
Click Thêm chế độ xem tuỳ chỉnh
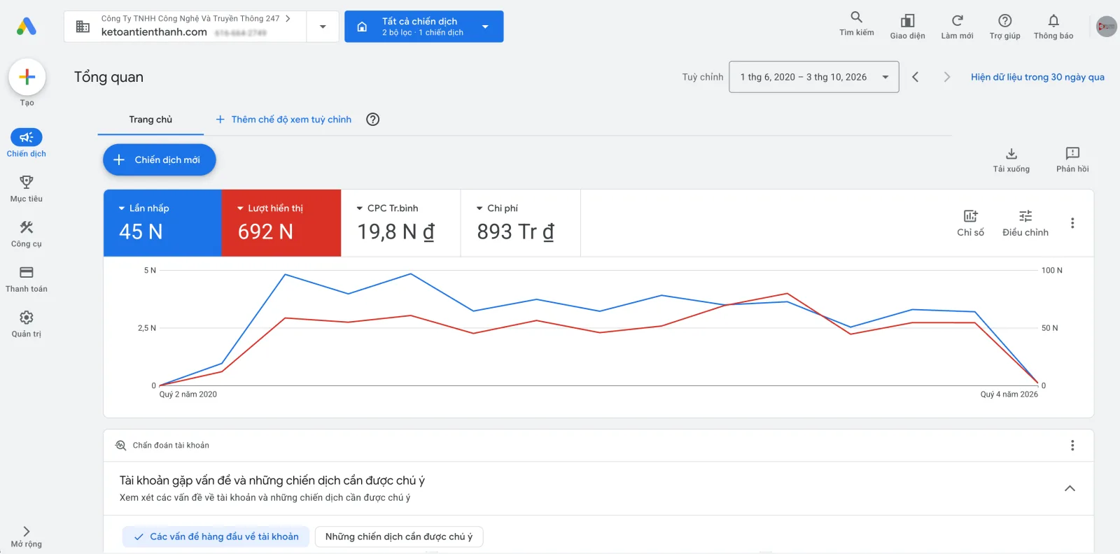pos(283,120)
